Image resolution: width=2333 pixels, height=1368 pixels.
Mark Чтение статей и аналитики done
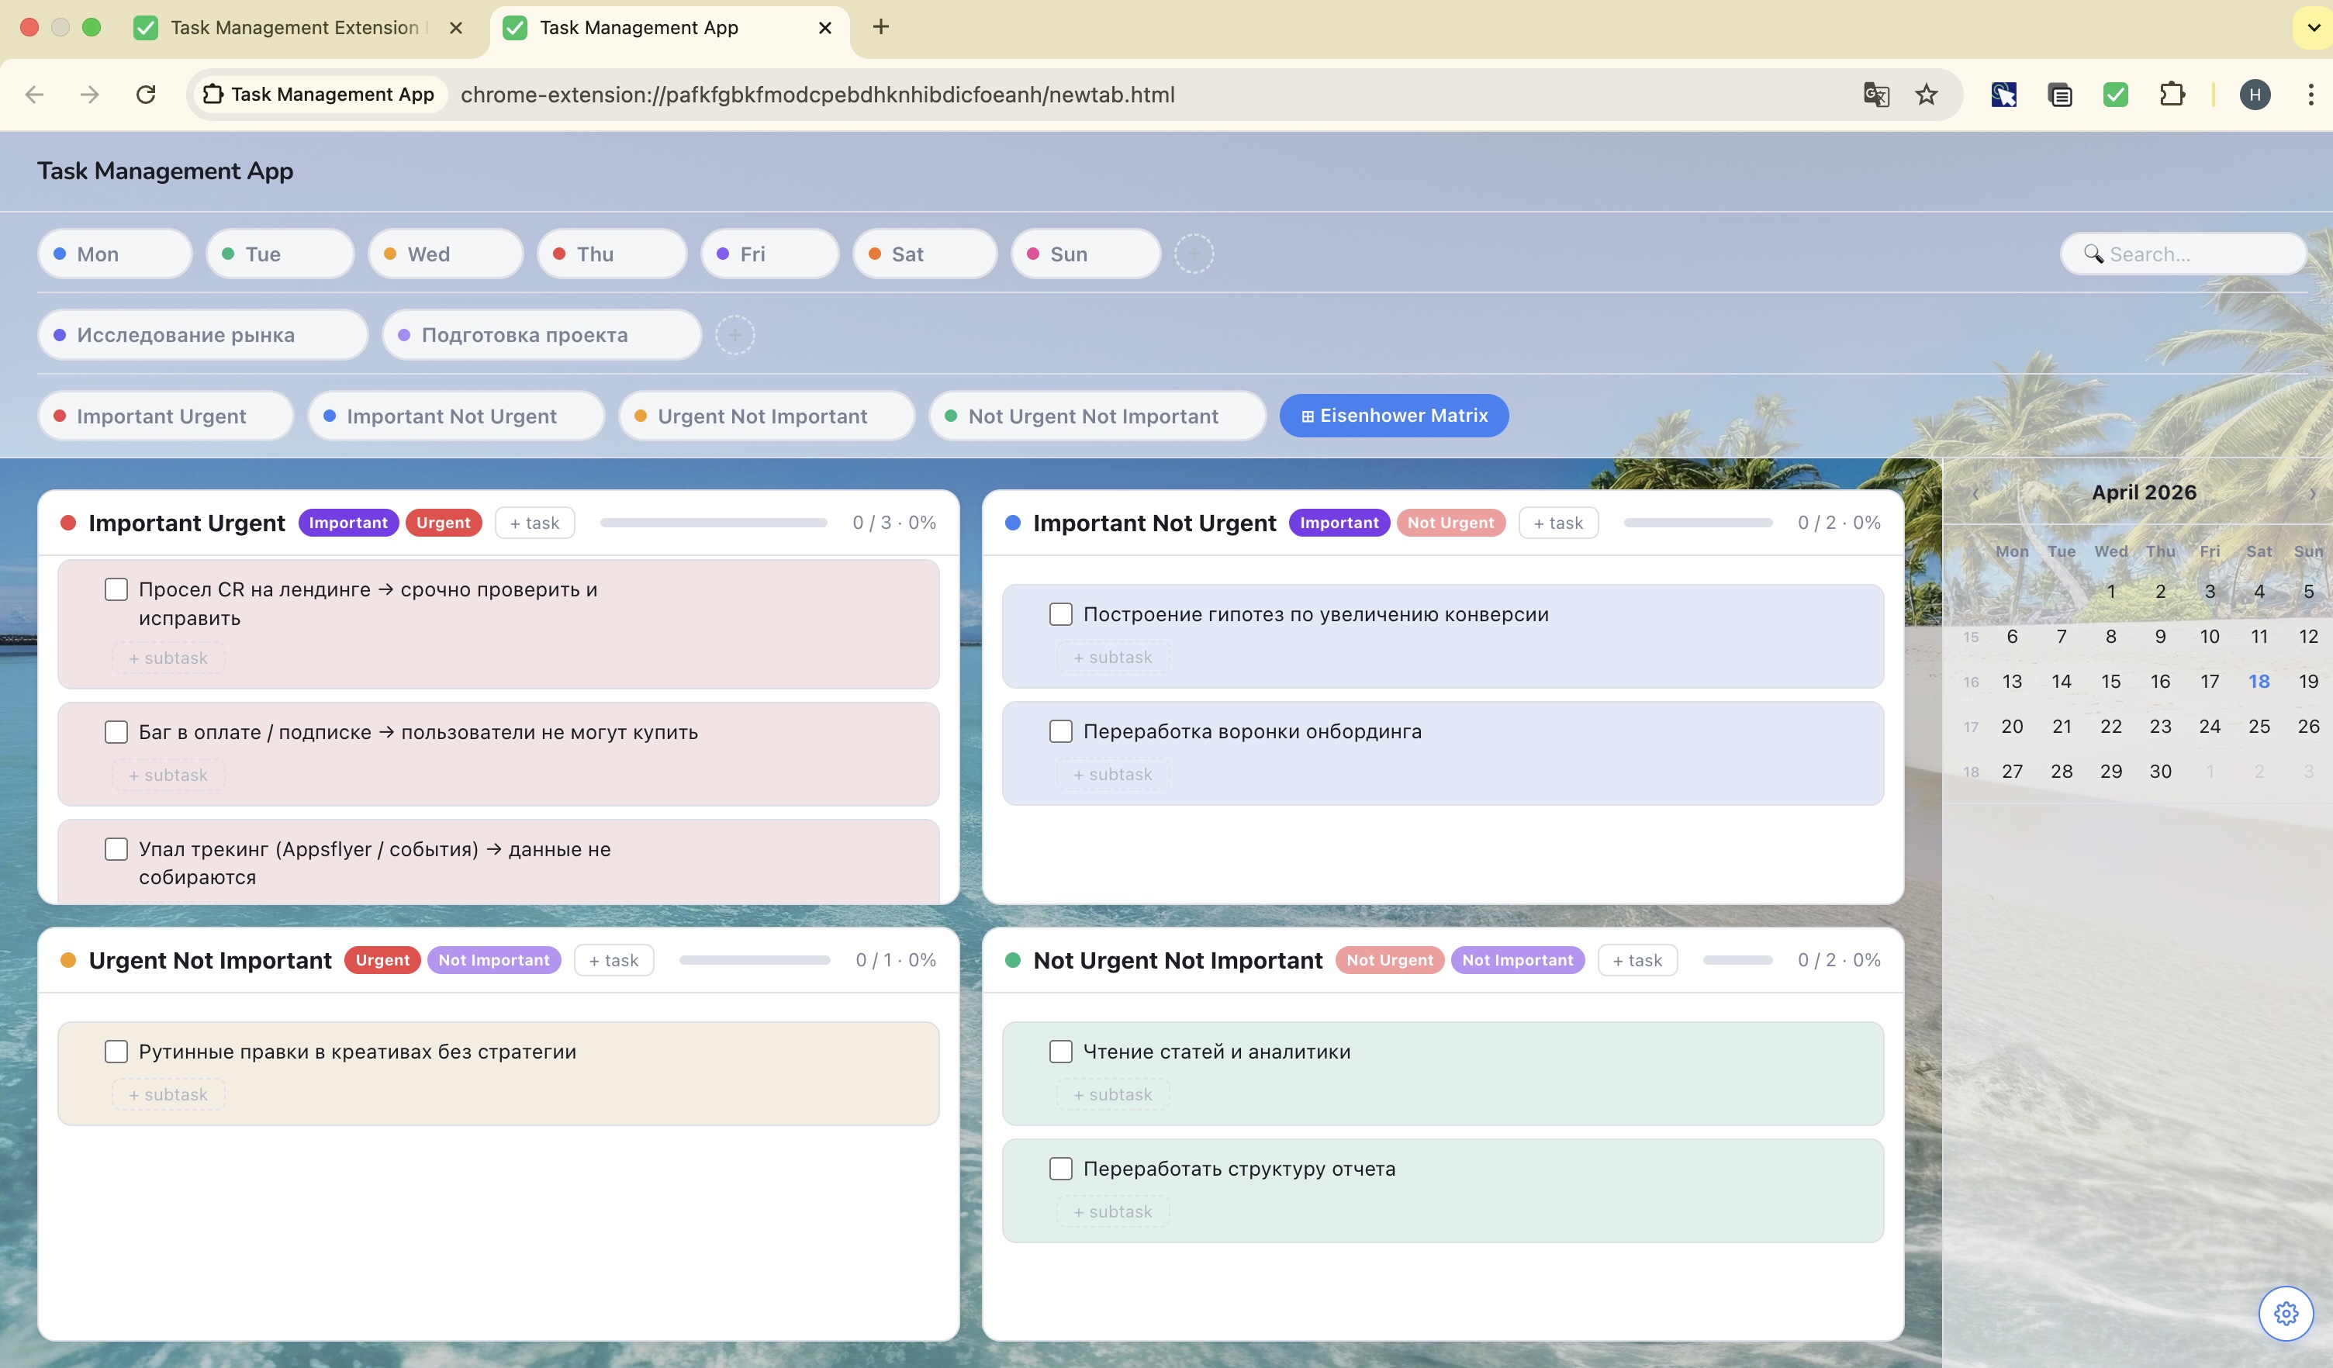point(1060,1052)
